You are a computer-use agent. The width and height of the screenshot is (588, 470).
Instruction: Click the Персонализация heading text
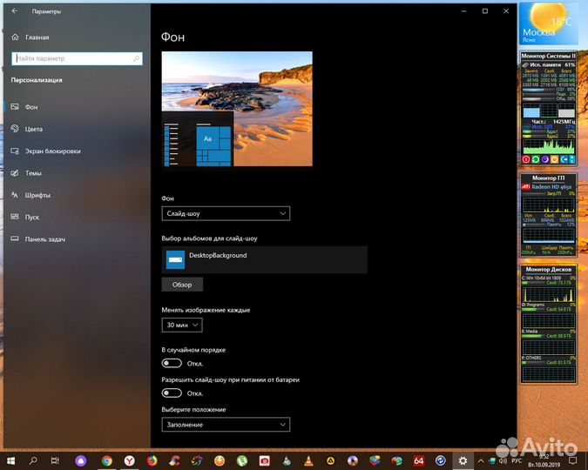pos(37,80)
